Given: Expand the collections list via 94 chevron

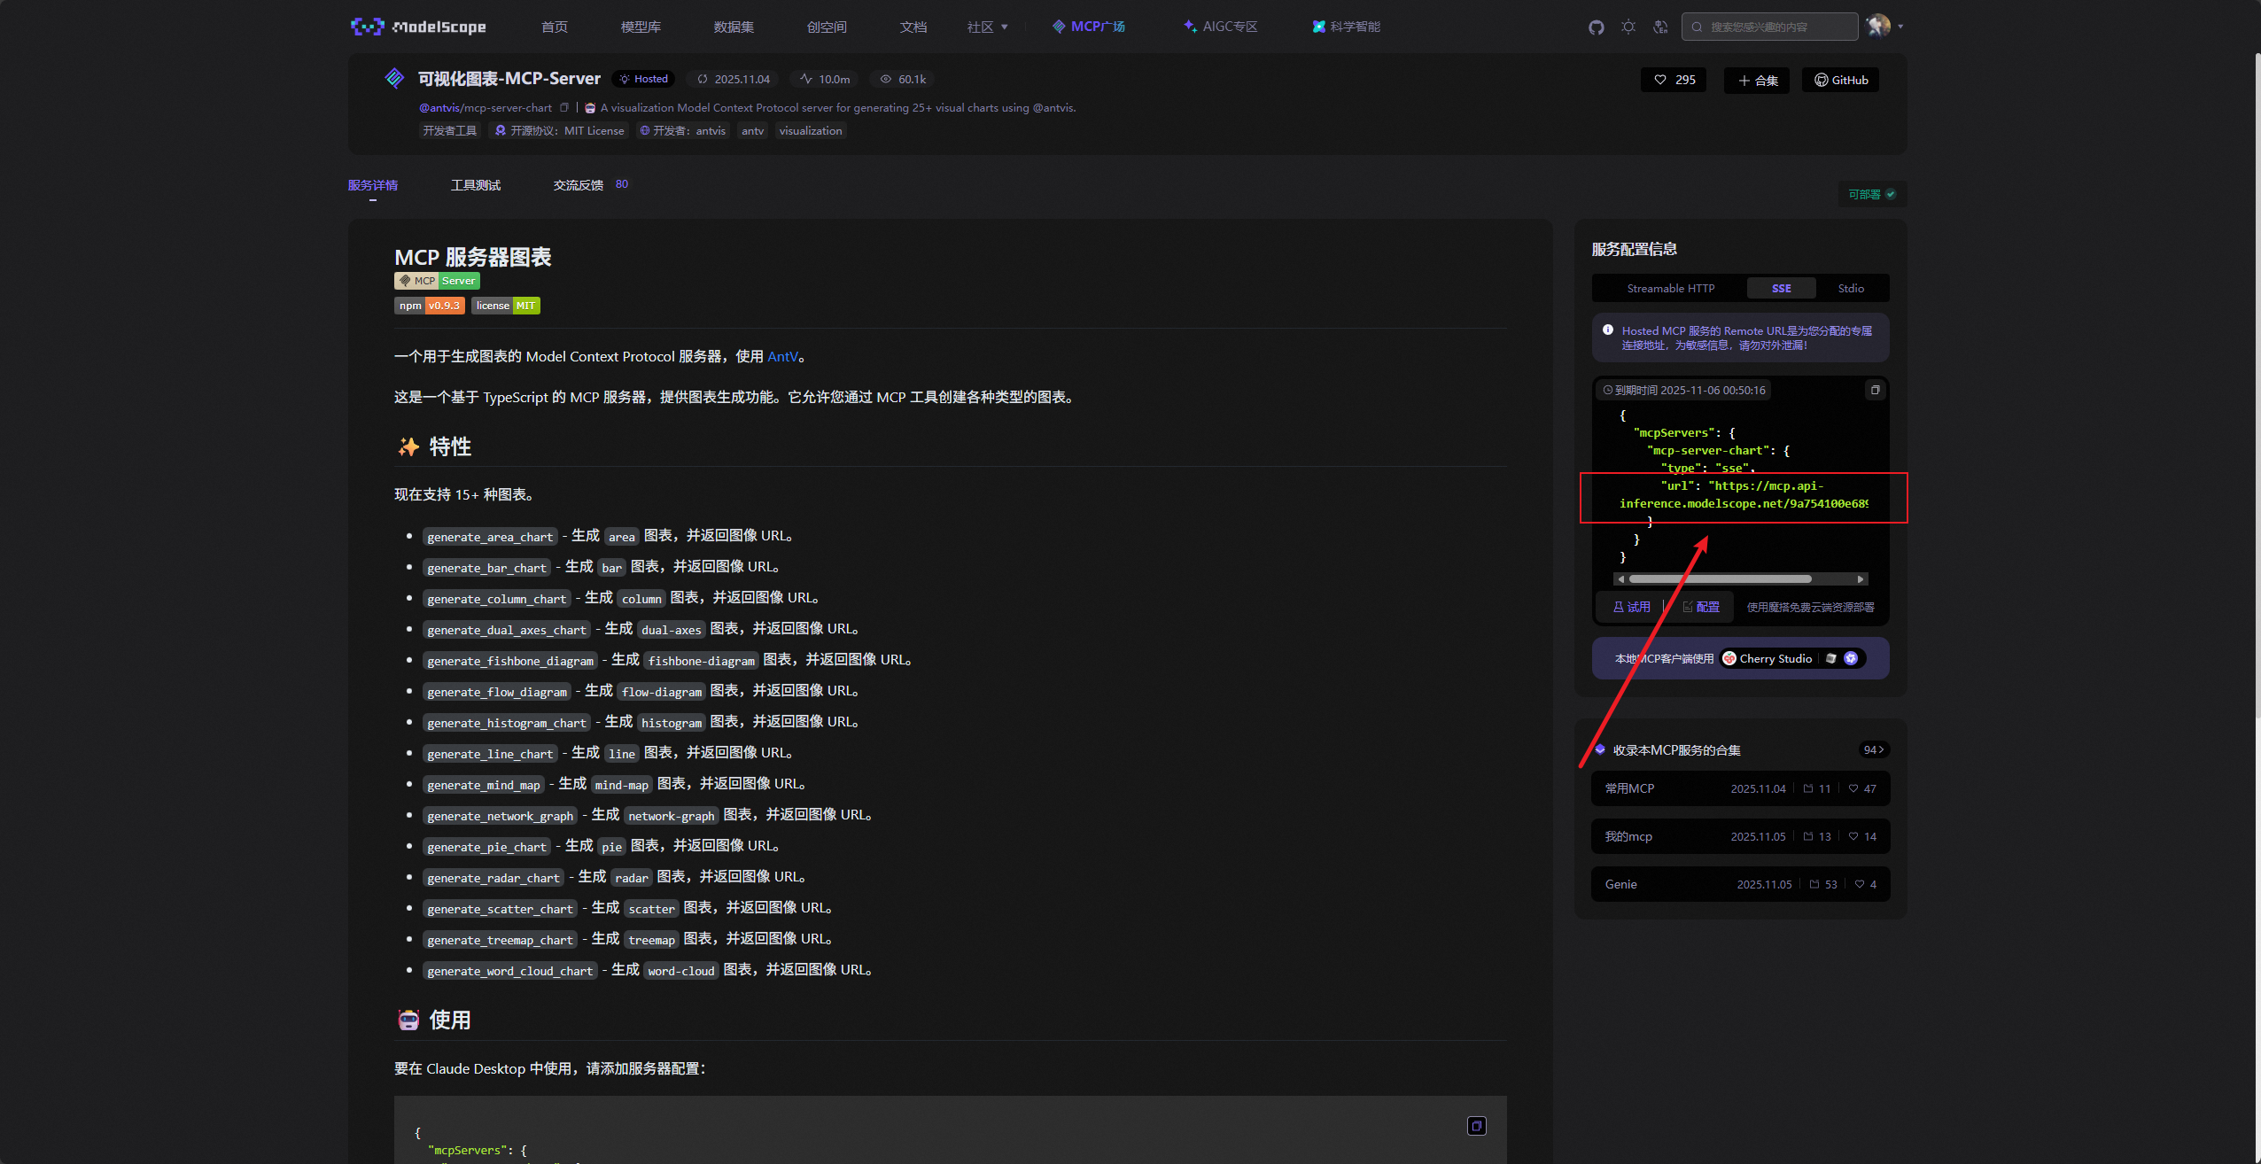Looking at the screenshot, I should tap(1873, 750).
